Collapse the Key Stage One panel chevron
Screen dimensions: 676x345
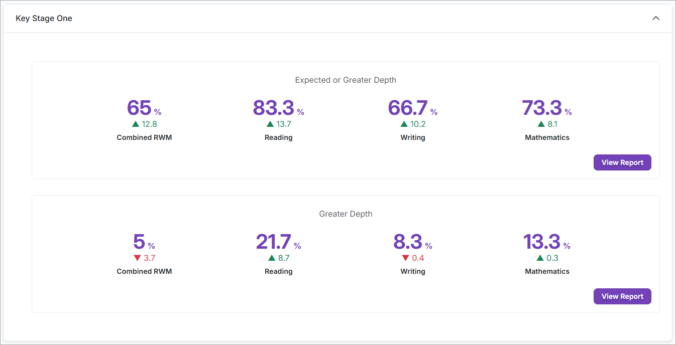(x=655, y=19)
